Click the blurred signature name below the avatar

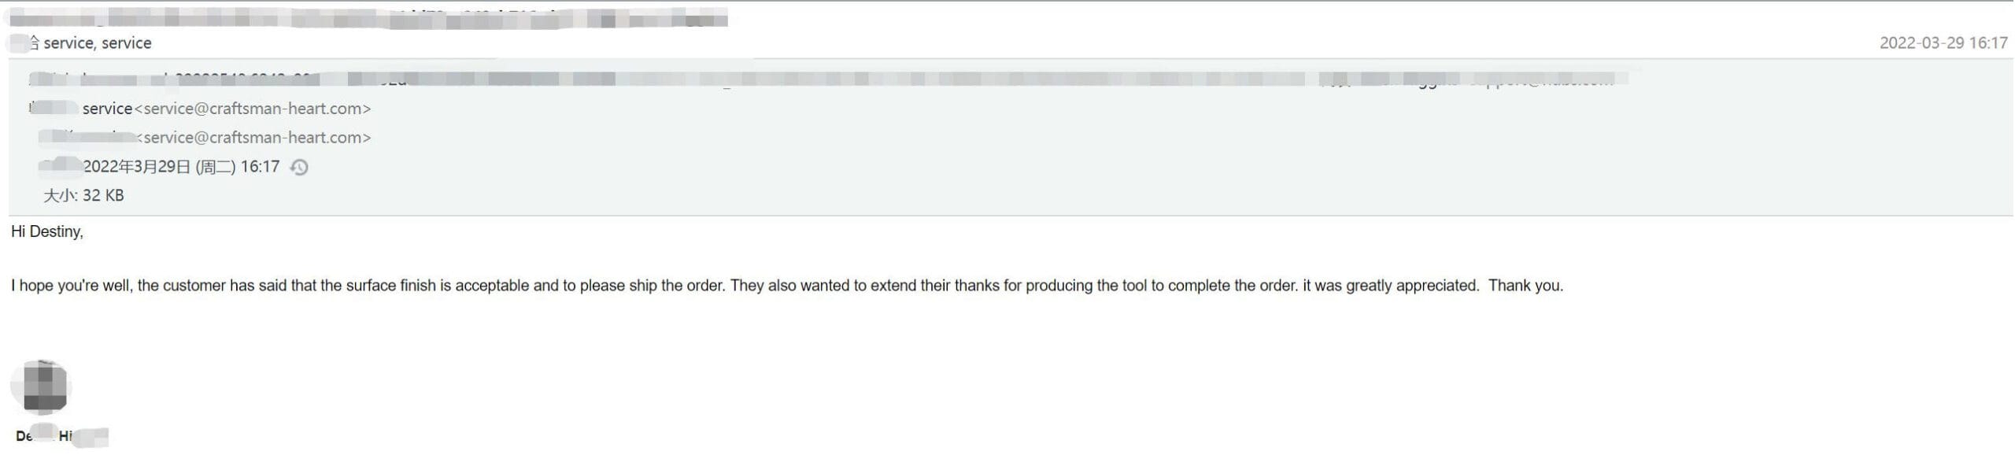tap(61, 435)
